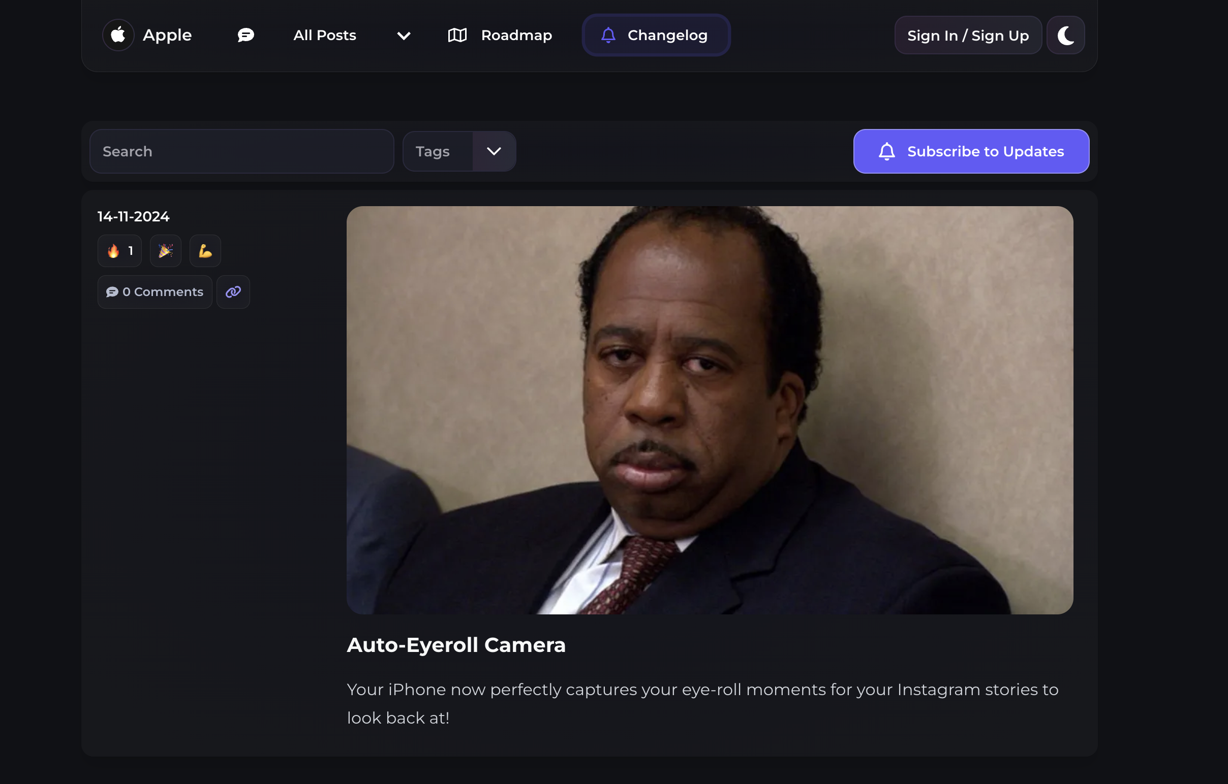React with the flexed bicep emoji
1228x784 pixels.
pos(205,251)
